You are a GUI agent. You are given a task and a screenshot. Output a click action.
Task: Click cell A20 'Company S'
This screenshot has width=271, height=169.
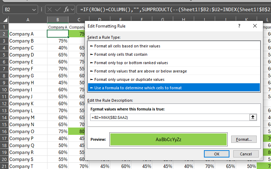28,159
